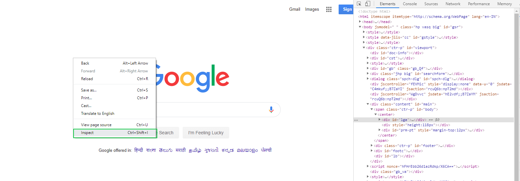Open the Gmail link
Image resolution: width=520 pixels, height=181 pixels.
[295, 9]
